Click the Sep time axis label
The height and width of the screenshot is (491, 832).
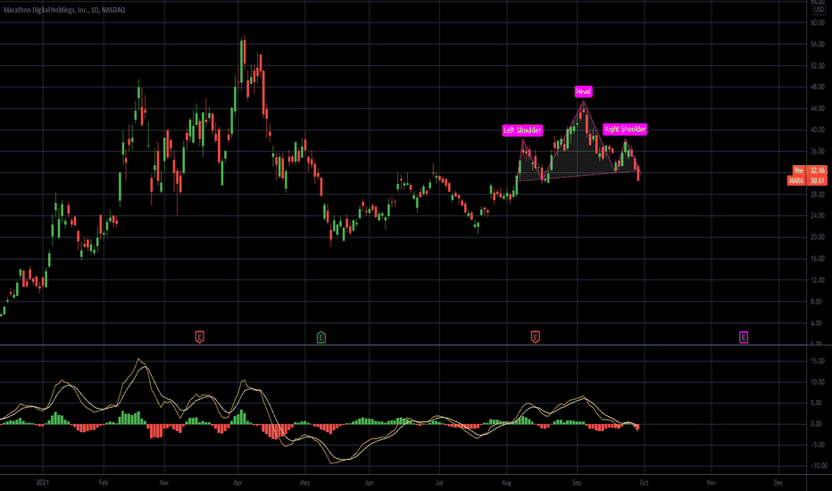point(577,482)
